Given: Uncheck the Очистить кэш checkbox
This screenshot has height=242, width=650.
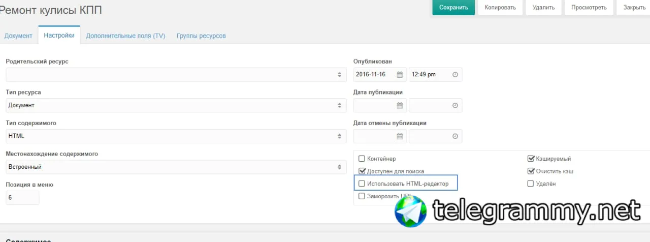Looking at the screenshot, I should 531,171.
